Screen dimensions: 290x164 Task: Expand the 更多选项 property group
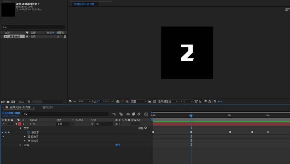(x=25, y=141)
